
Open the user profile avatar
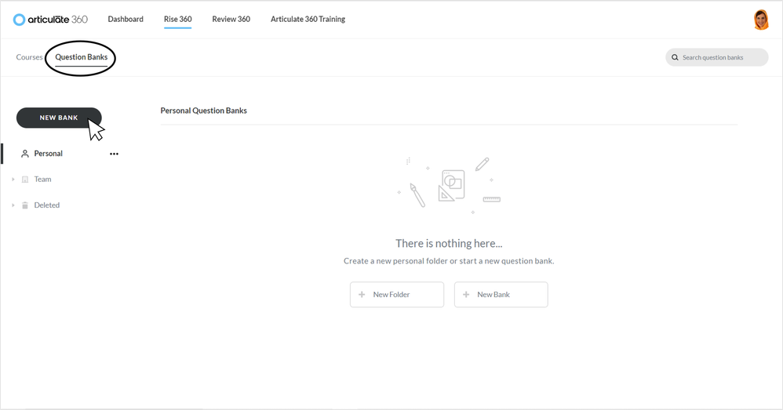coord(760,20)
